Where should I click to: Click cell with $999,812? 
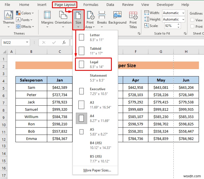[161, 109]
